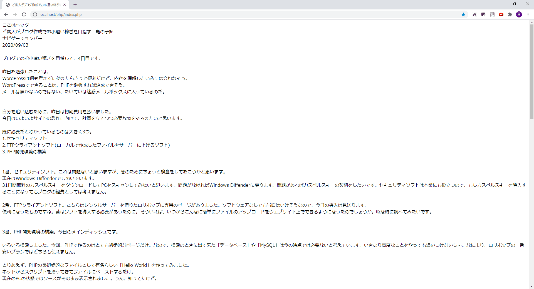The height and width of the screenshot is (289, 534).
Task: Open the gray photo extension icon menu
Action: tap(492, 14)
